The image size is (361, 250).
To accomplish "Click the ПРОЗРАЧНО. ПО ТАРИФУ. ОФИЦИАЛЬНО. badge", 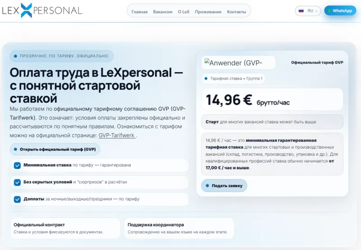I will pyautogui.click(x=61, y=56).
